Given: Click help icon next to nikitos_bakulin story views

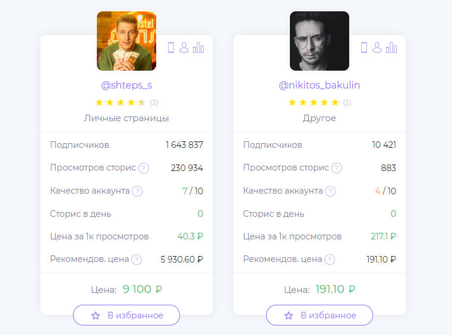Looking at the screenshot, I should pos(337,168).
